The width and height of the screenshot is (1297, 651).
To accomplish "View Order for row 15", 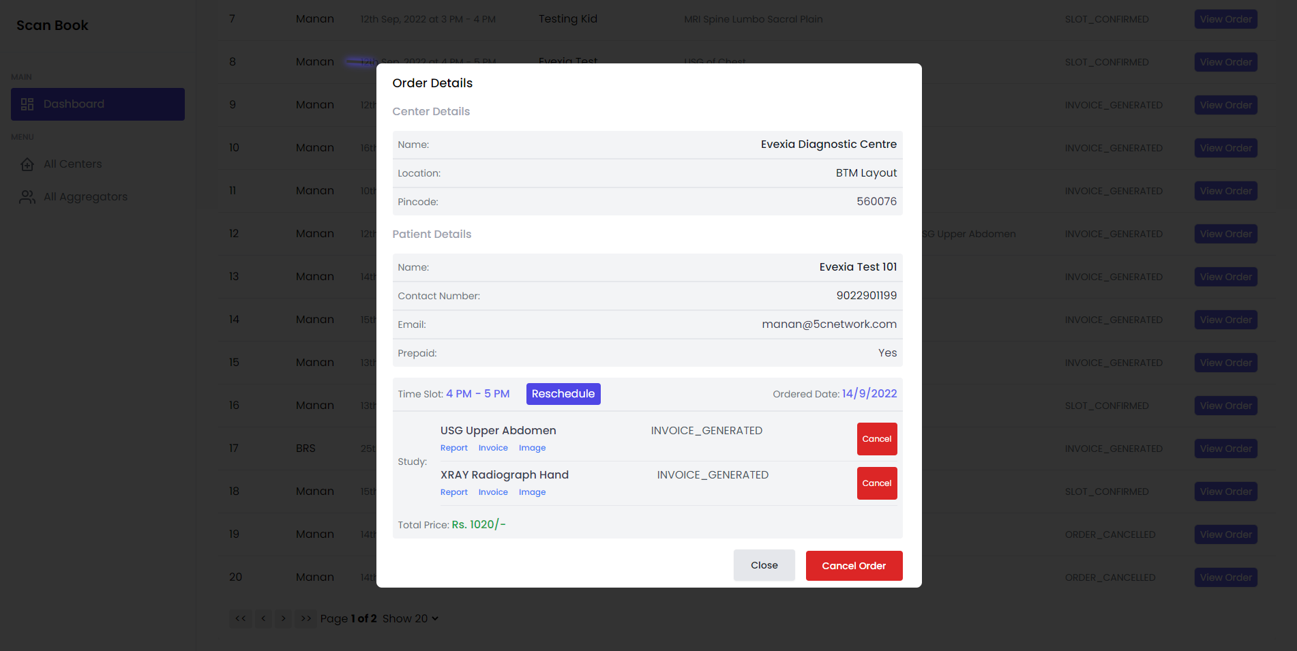I will point(1226,363).
